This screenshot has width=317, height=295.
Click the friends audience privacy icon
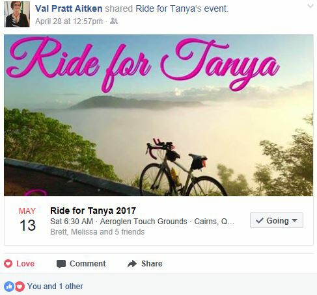pos(114,21)
